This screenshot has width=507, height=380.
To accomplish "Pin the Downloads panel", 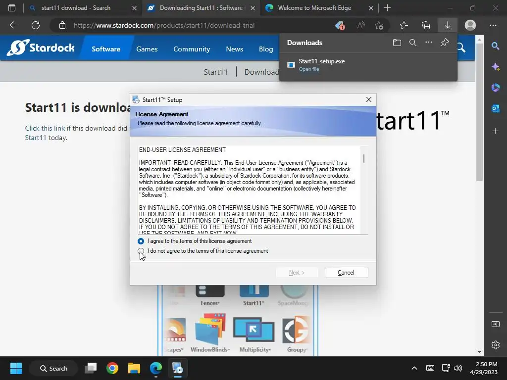I will click(x=445, y=43).
